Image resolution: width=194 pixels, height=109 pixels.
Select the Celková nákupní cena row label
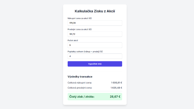80,83
